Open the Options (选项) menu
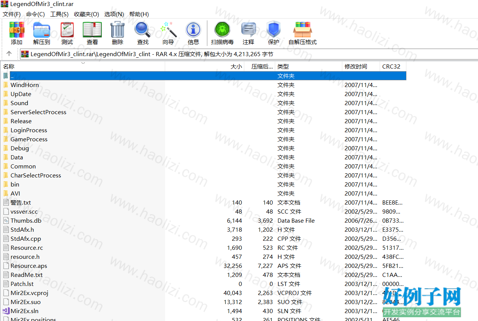Viewport: 478px width, 321px height. coord(114,14)
